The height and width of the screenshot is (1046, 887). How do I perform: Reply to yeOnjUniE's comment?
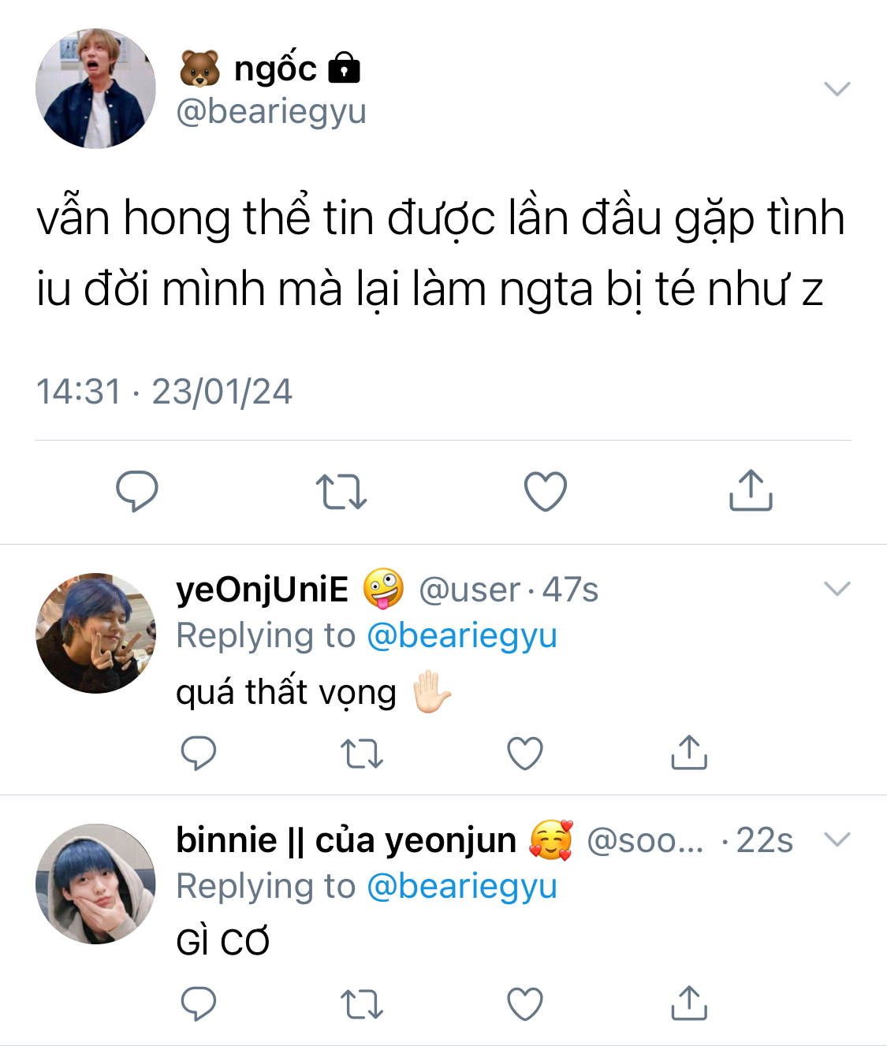point(198,753)
